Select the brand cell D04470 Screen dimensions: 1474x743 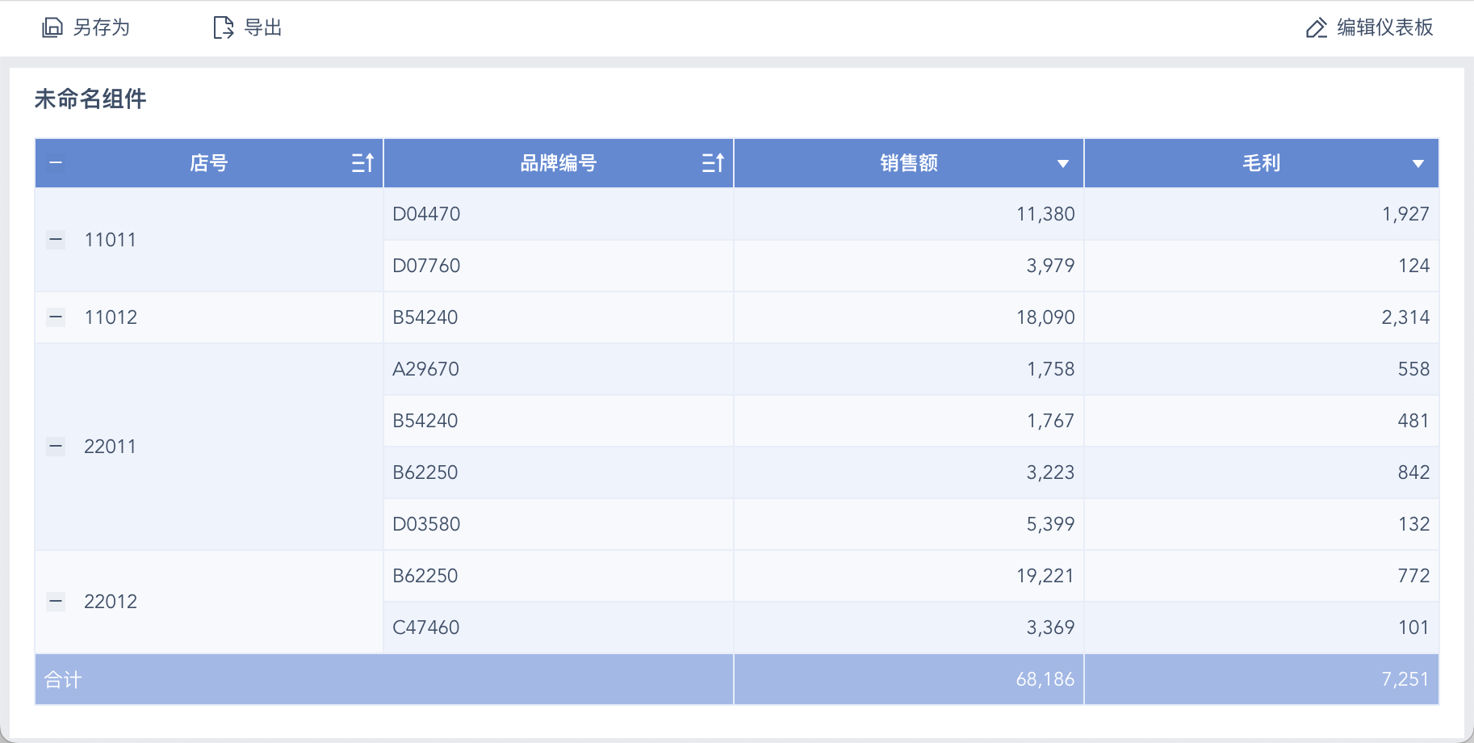[x=426, y=214]
